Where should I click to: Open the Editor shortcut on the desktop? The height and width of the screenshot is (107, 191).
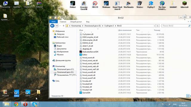[x=17, y=93]
